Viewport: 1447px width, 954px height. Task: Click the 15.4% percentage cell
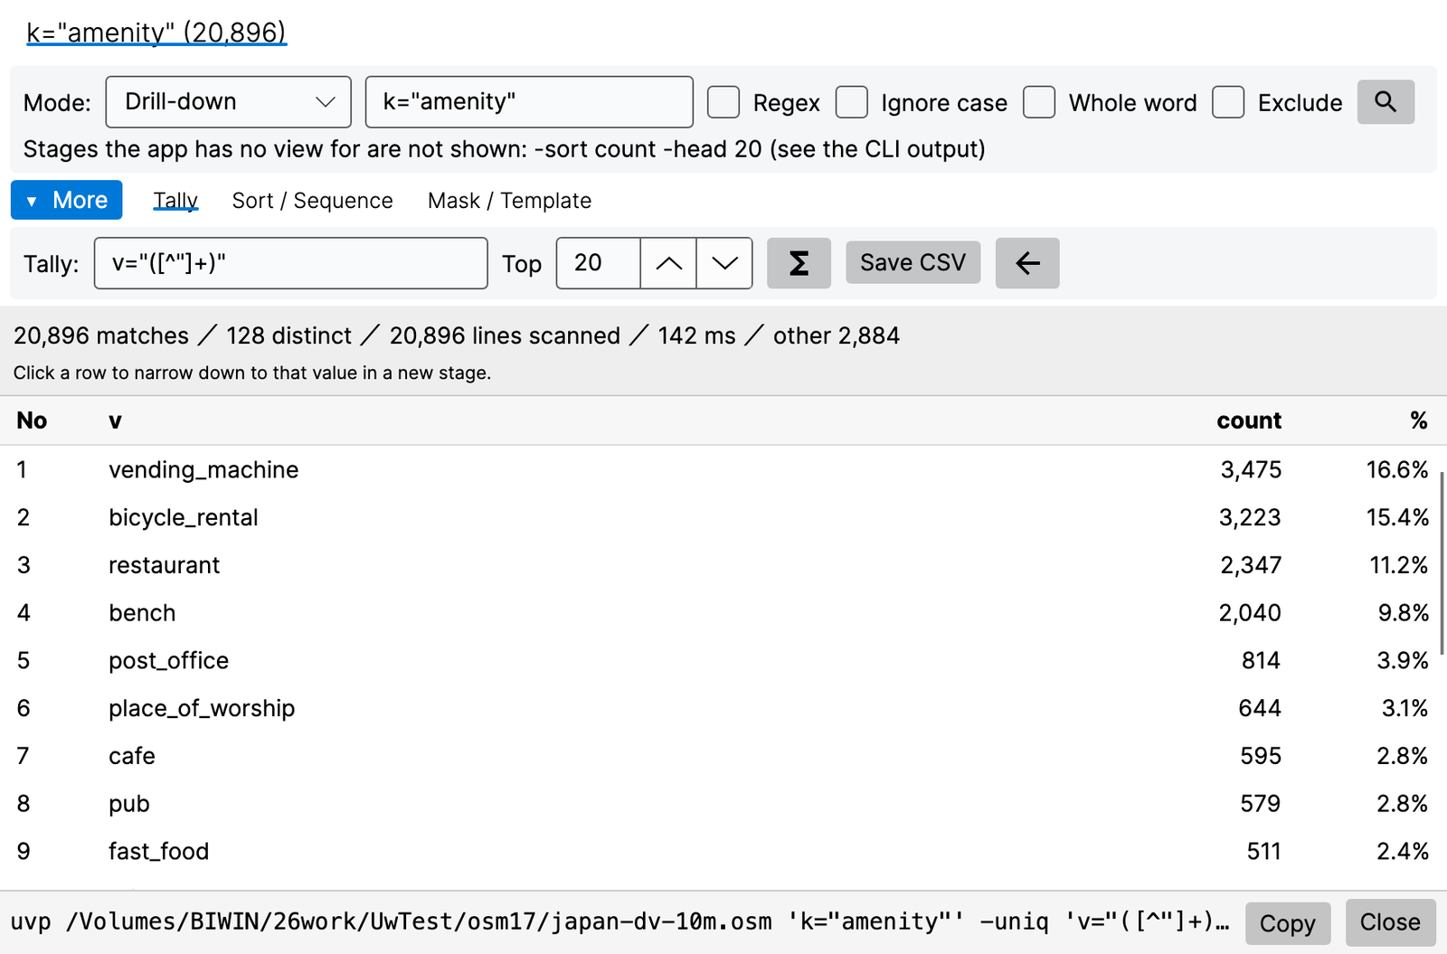[x=1398, y=517]
